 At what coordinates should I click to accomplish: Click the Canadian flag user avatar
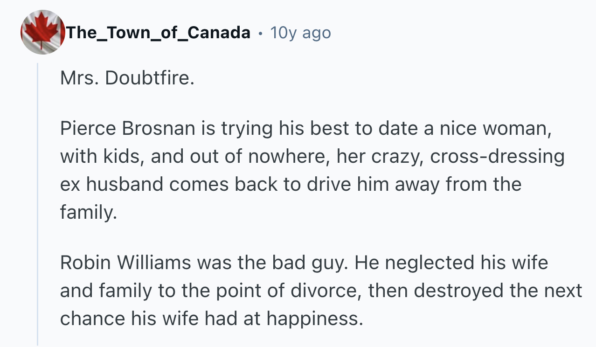tap(42, 33)
